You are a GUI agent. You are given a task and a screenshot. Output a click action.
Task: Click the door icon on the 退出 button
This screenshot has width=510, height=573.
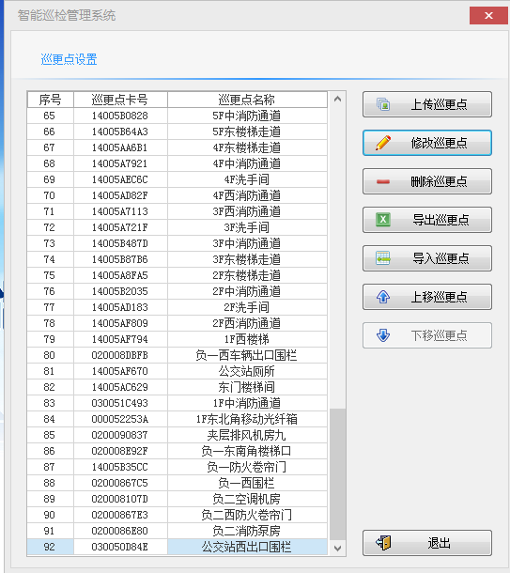(x=383, y=543)
